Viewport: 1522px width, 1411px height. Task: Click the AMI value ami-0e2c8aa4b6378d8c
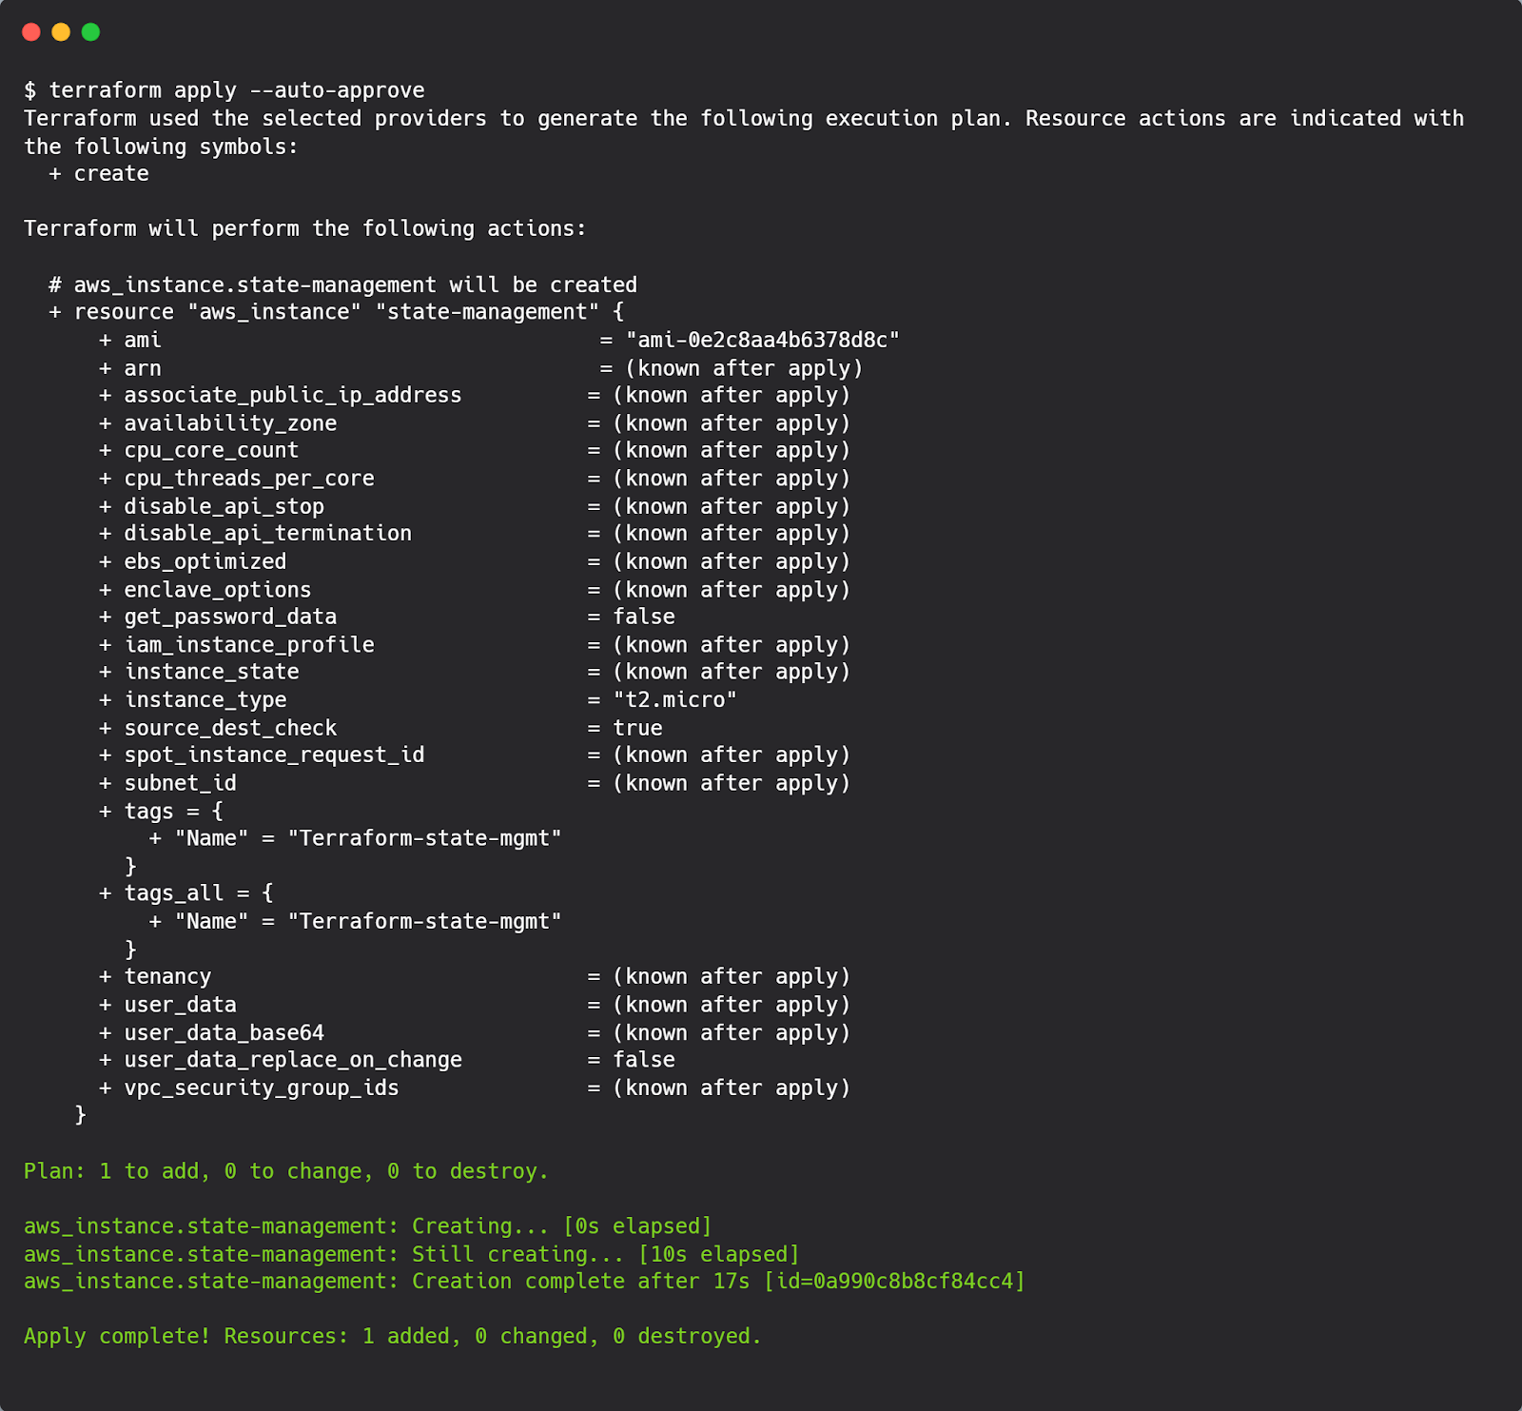tap(763, 341)
